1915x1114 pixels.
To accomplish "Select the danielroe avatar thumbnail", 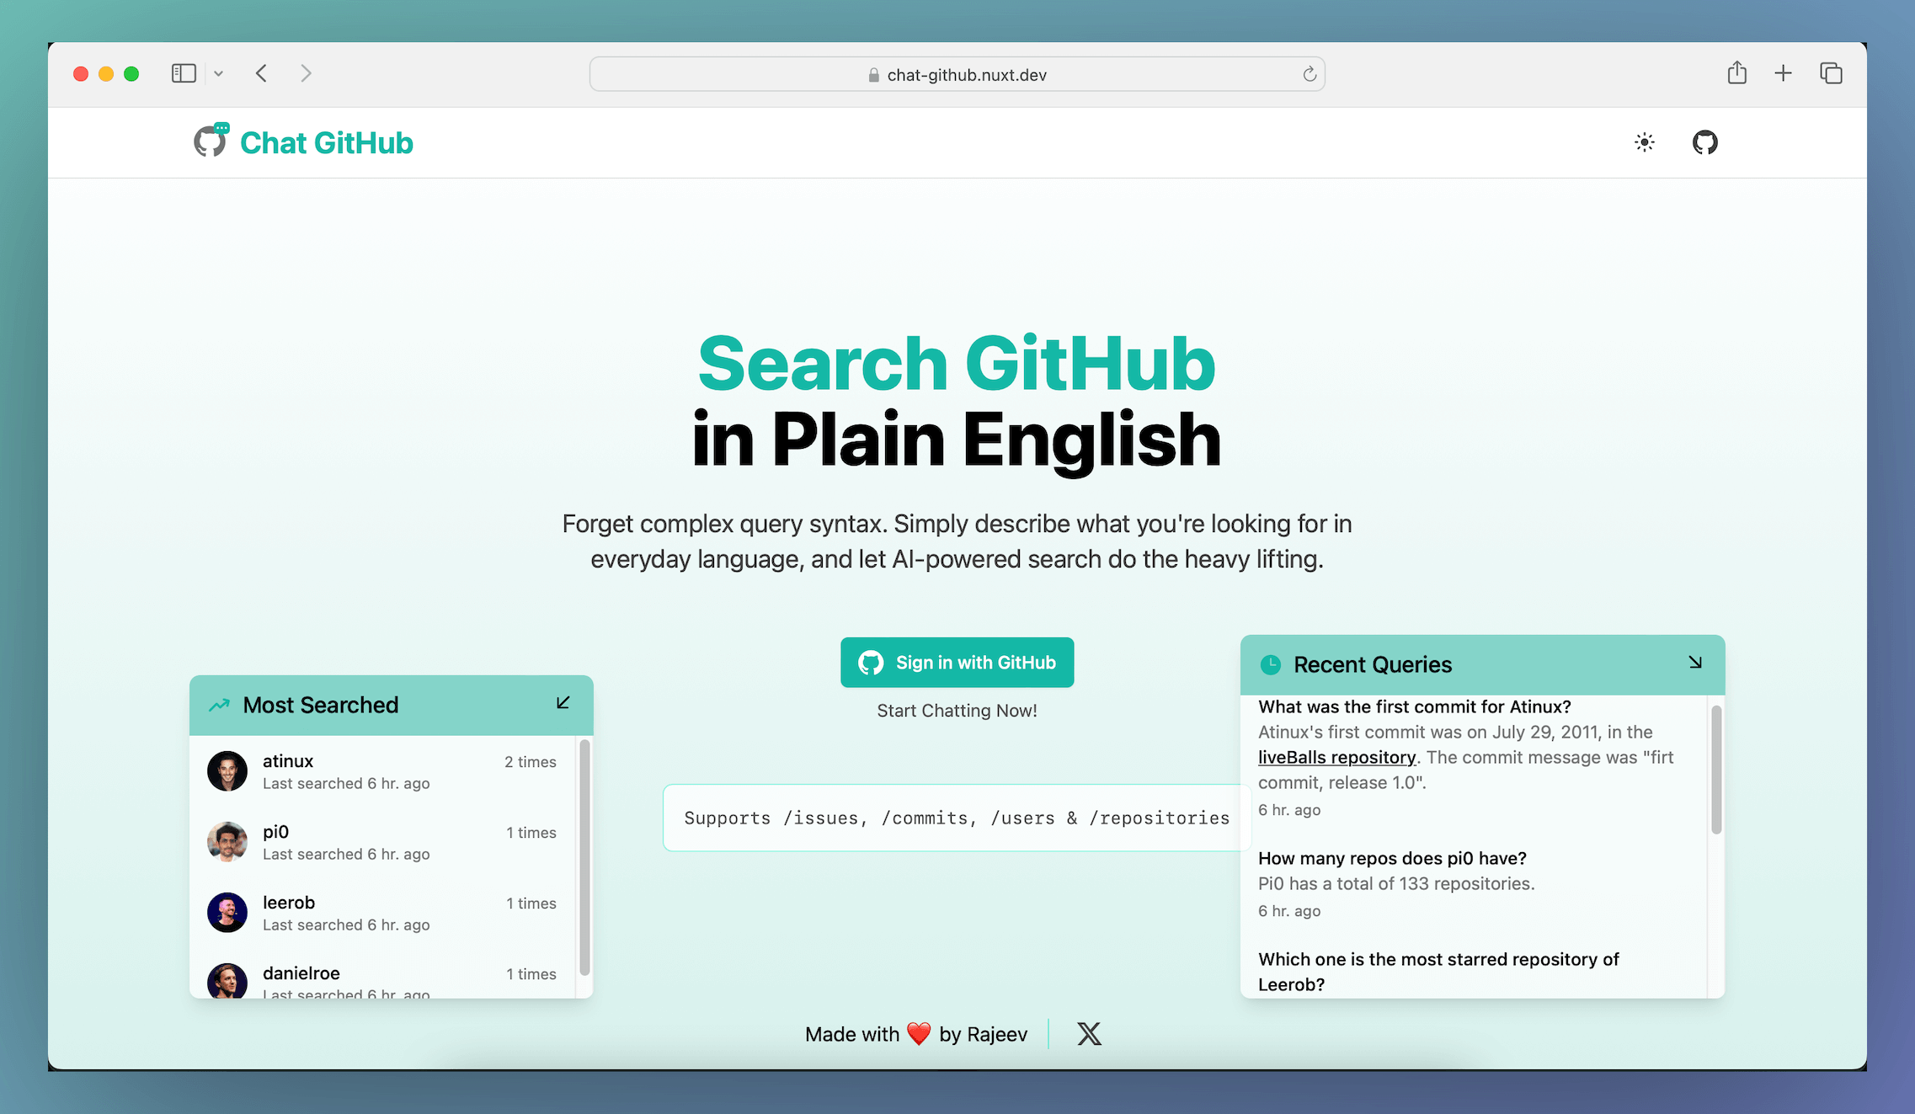I will pos(227,981).
